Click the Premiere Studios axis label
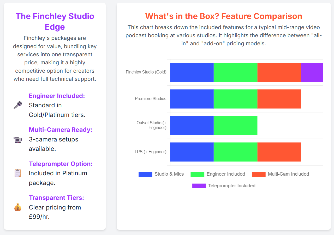Image resolution: width=334 pixels, height=235 pixels. tap(151, 99)
